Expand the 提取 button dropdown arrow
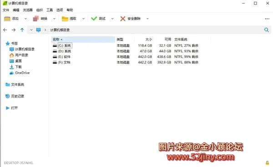 83,19
